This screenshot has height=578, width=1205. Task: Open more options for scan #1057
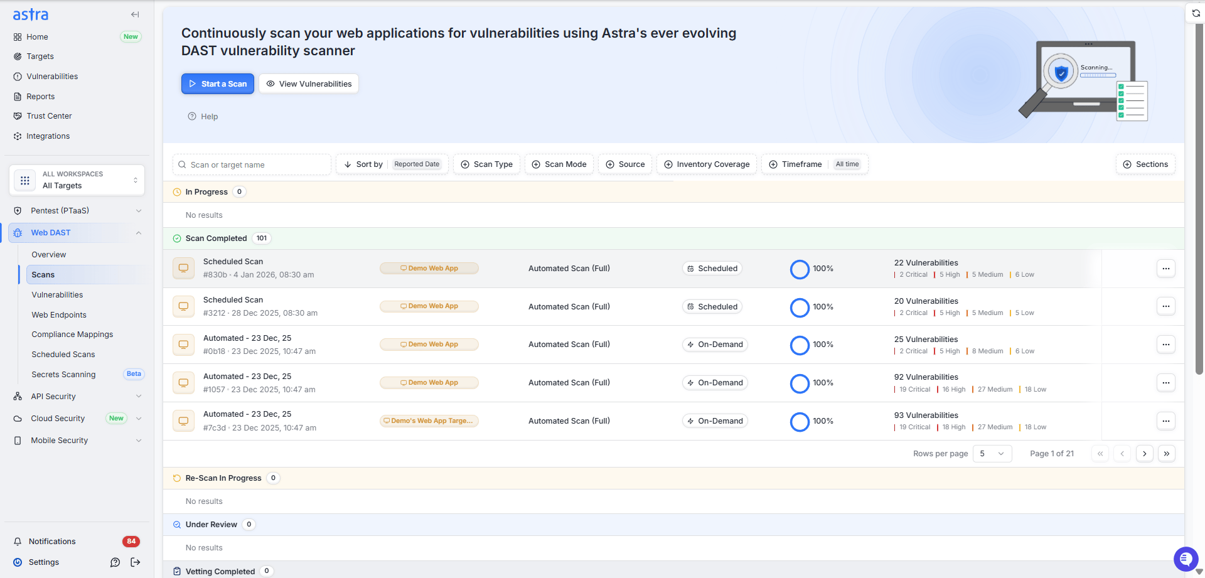[x=1166, y=383]
